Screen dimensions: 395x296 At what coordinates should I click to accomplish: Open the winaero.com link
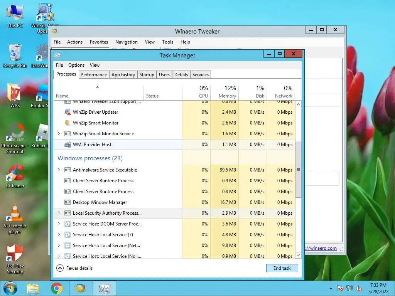pos(321,248)
